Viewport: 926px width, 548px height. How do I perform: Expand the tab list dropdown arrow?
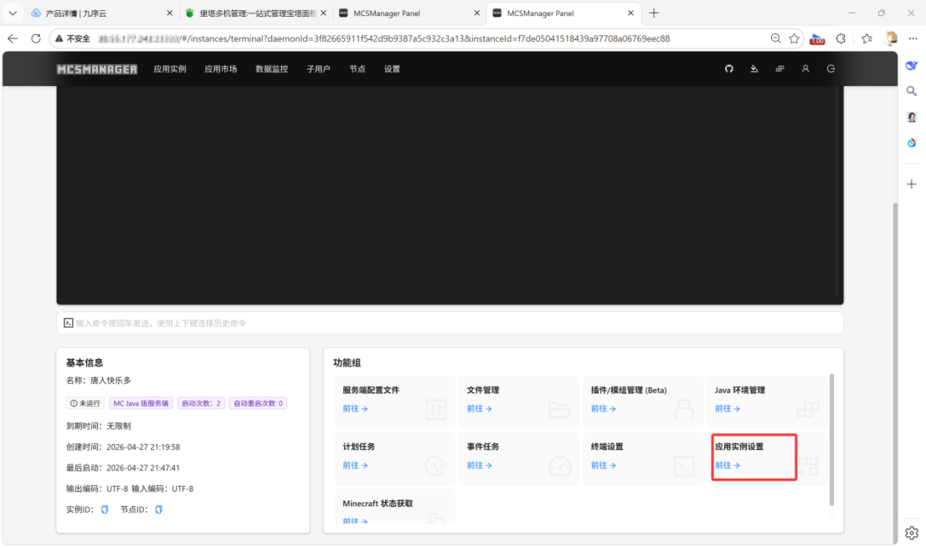13,13
